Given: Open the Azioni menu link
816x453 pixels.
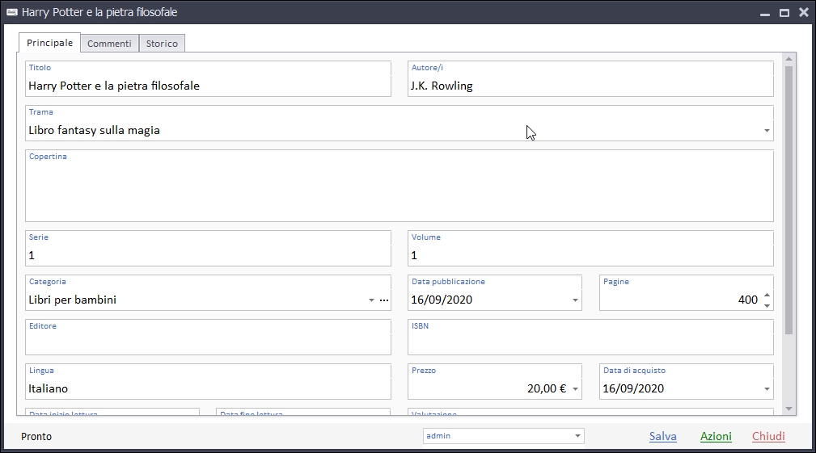Looking at the screenshot, I should [x=716, y=436].
